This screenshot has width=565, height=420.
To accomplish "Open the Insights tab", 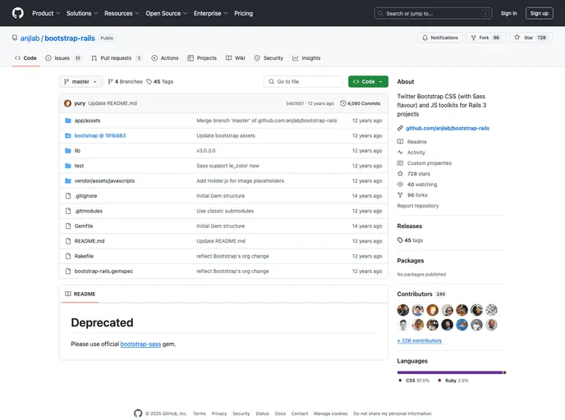I will (306, 58).
